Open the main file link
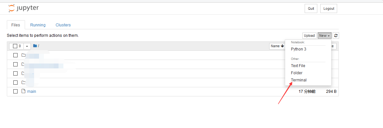This screenshot has width=383, height=128. [32, 91]
